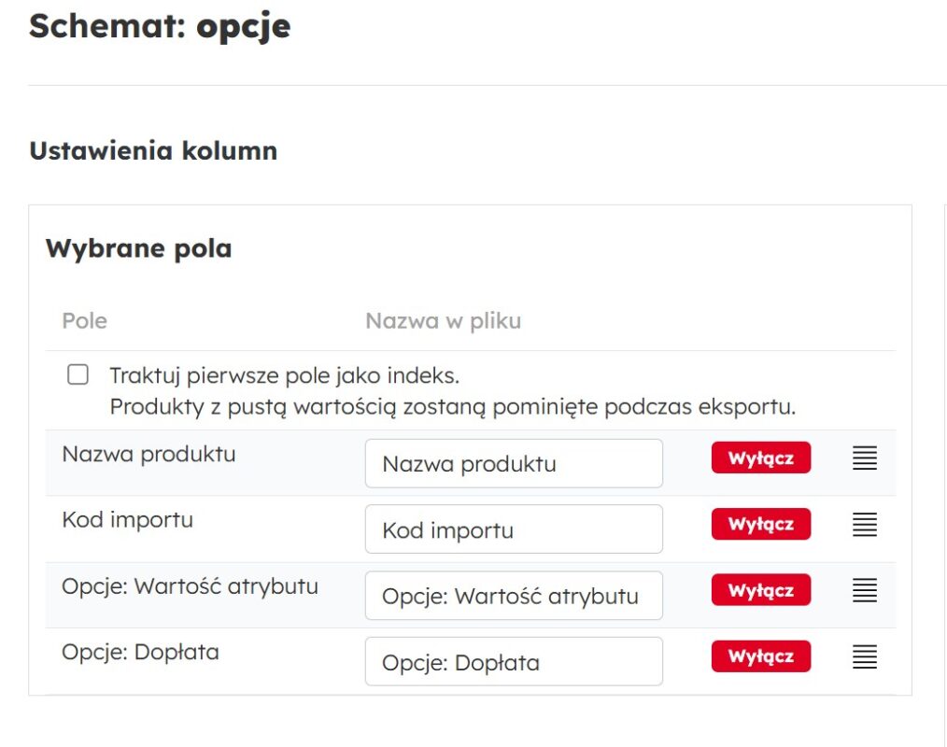The width and height of the screenshot is (947, 747).
Task: Select the reorder icon for Opcje: Dopłata row
Action: click(x=865, y=656)
